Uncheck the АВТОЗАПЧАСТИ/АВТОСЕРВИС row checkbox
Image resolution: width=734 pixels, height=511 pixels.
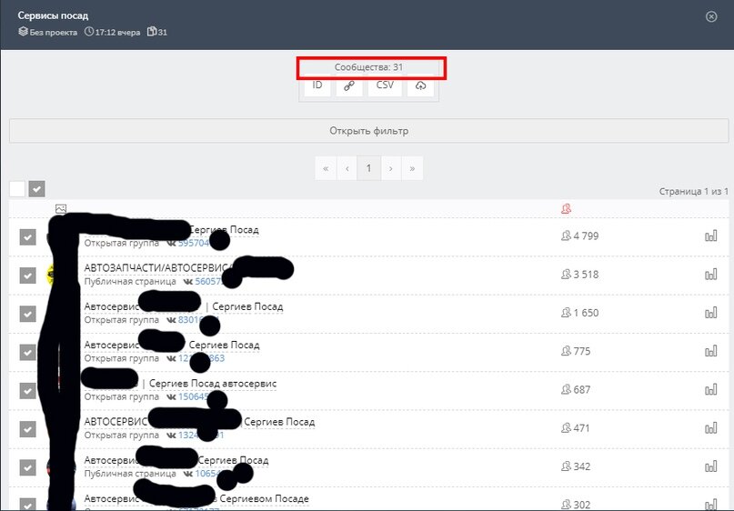pos(27,276)
